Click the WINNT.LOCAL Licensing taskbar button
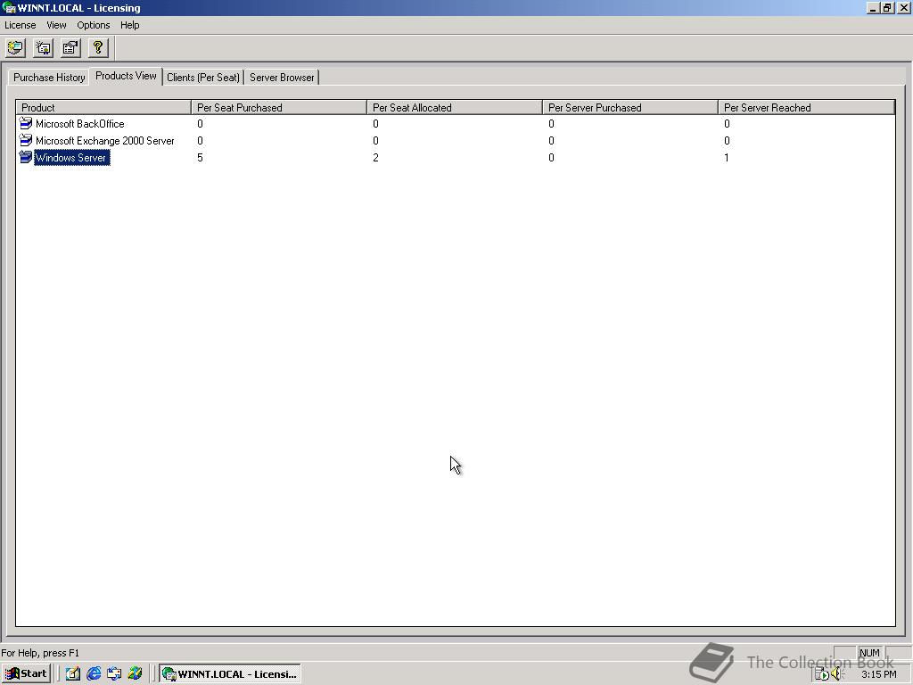 click(230, 674)
